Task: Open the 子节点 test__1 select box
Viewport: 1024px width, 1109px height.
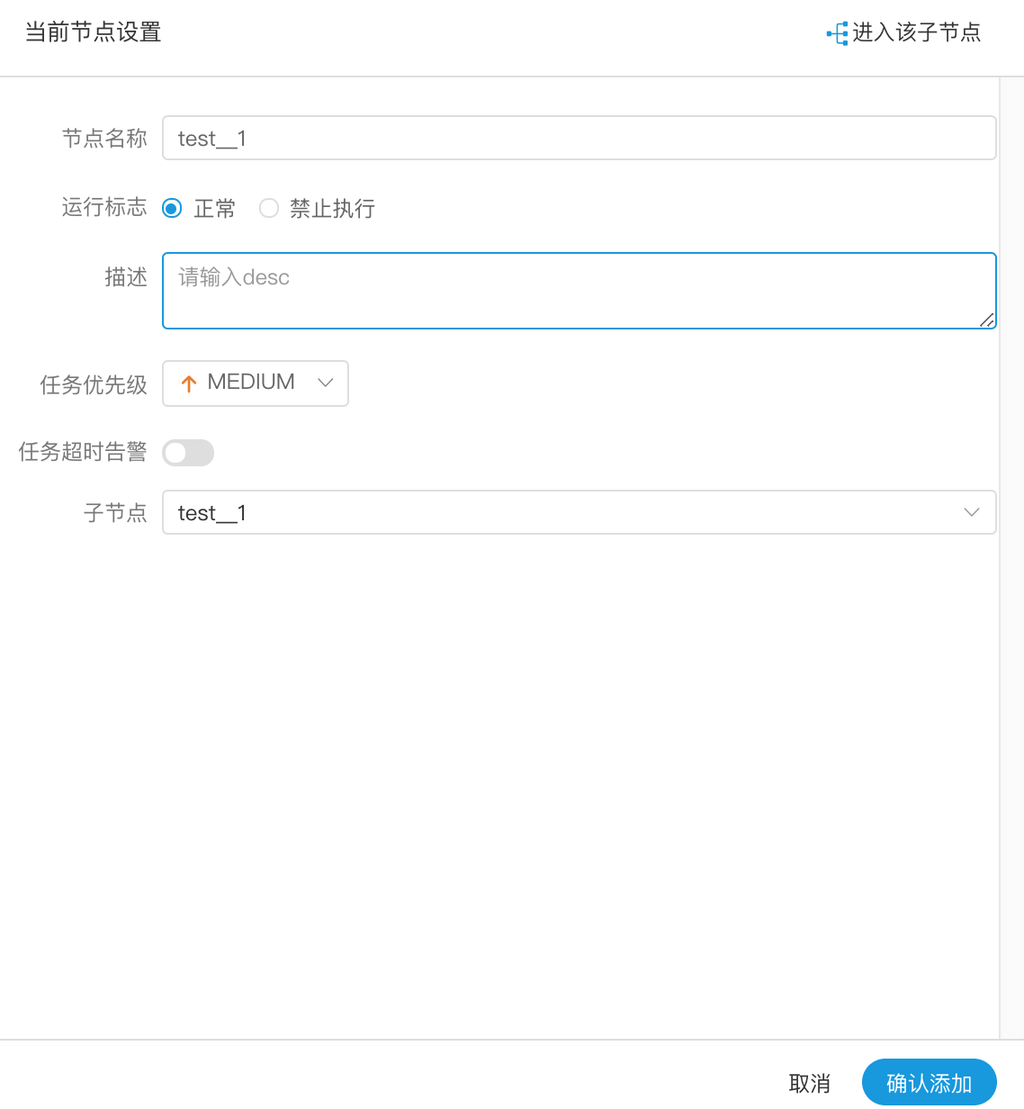Action: pos(579,512)
